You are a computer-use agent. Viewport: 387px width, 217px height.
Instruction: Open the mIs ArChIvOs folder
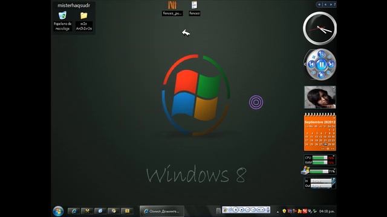point(83,21)
